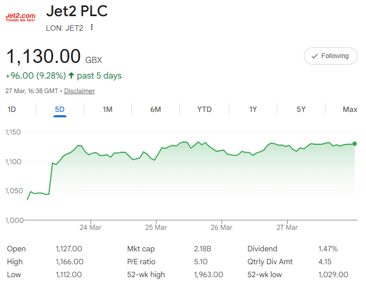366x282 pixels.
Task: Show the 1M price chart
Action: [107, 109]
